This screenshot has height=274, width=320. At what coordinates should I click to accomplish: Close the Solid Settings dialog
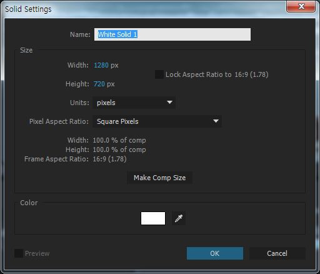[301, 6]
